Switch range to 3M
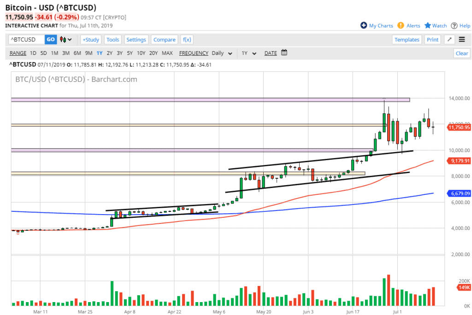 click(x=66, y=53)
